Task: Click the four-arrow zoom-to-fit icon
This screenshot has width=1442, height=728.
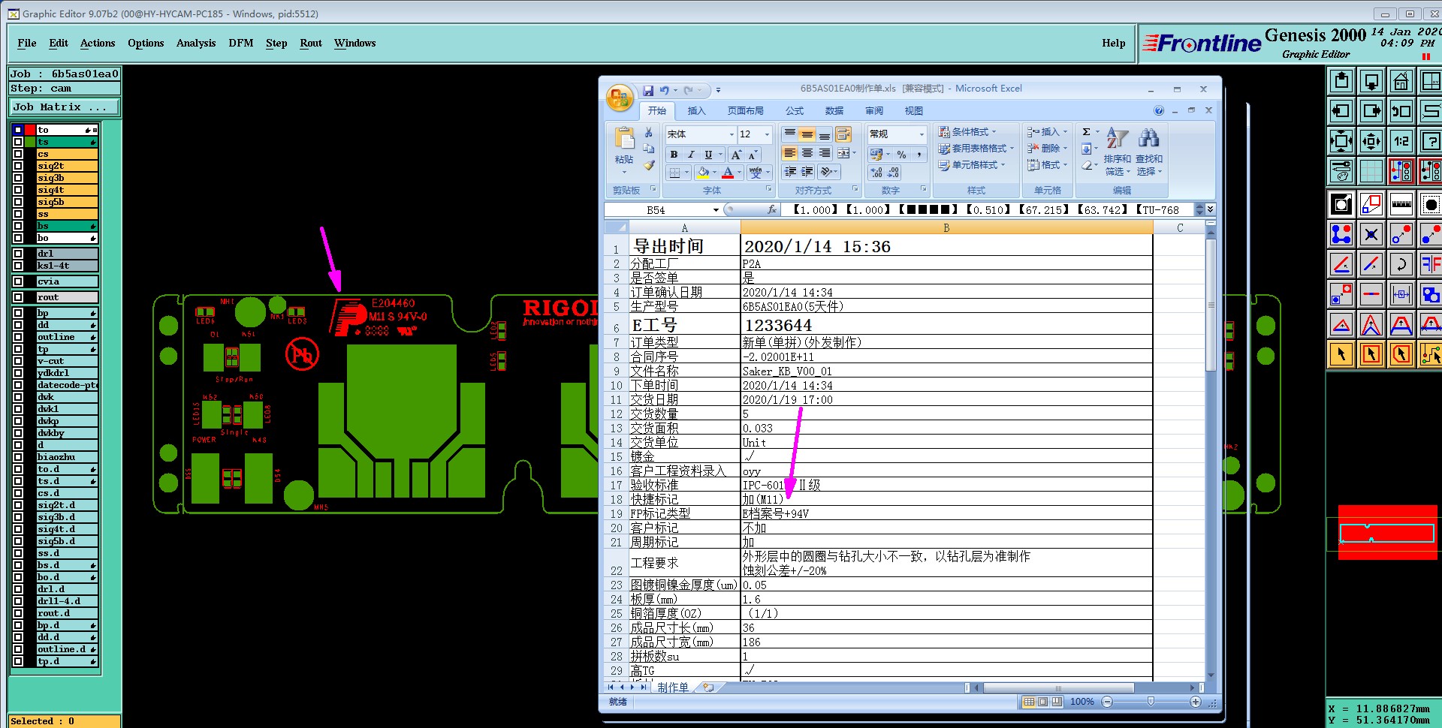Action: pyautogui.click(x=1341, y=141)
